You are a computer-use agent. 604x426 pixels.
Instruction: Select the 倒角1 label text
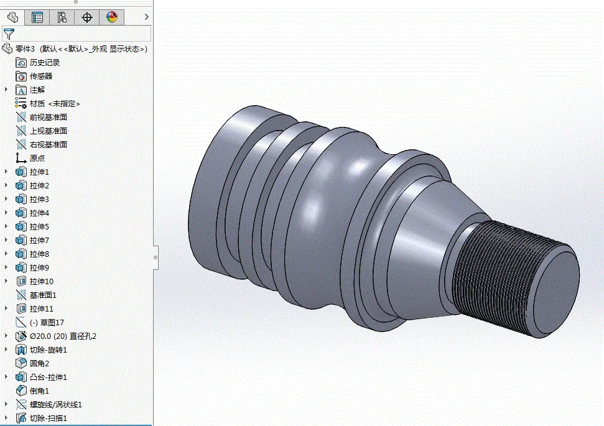[x=39, y=391]
